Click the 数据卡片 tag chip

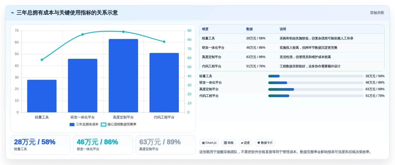pyautogui.click(x=265, y=143)
